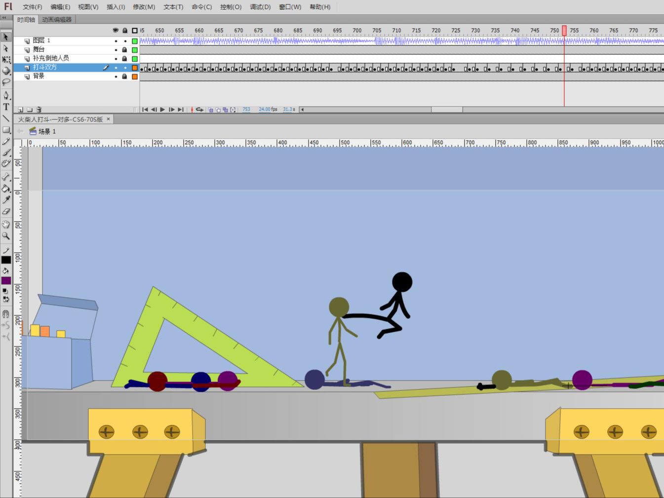Delete the selected layer with the trash icon
Viewport: 664px width, 498px height.
(39, 110)
